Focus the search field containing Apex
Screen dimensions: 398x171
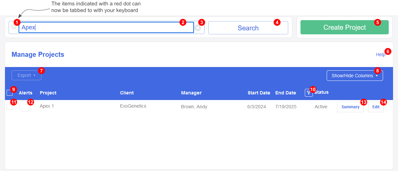coord(106,27)
